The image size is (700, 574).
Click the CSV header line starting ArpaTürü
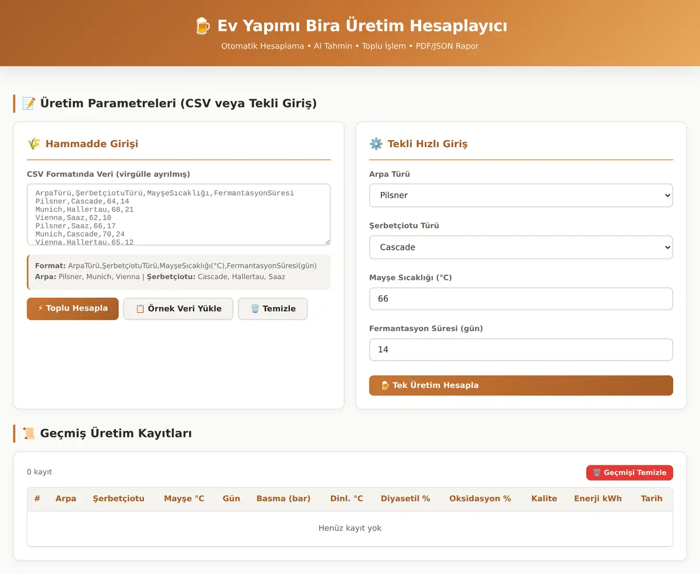(x=164, y=193)
